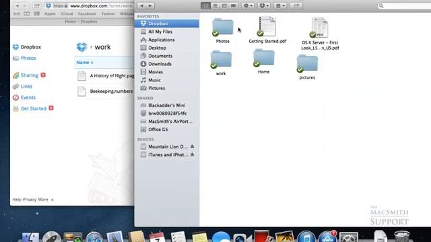Open Beekeeping.numbers file on Dropbox page
The image size is (431, 242).
[111, 91]
